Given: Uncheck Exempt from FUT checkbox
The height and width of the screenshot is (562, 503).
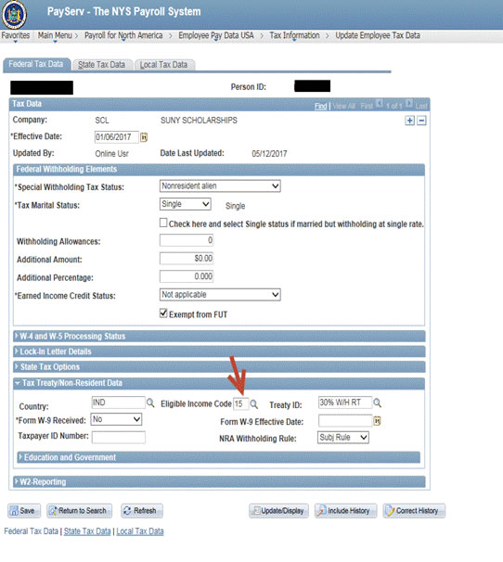Looking at the screenshot, I should point(163,313).
